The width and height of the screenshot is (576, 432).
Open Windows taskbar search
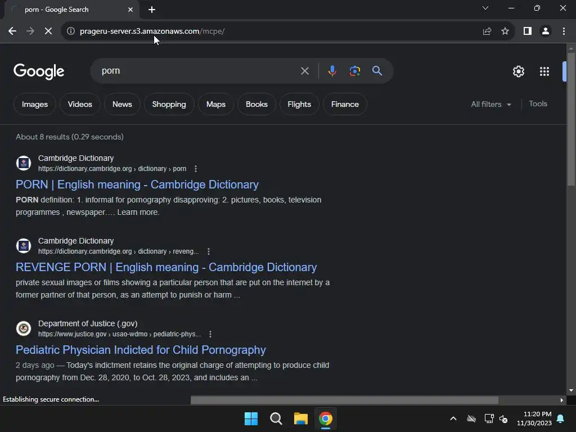pyautogui.click(x=276, y=418)
